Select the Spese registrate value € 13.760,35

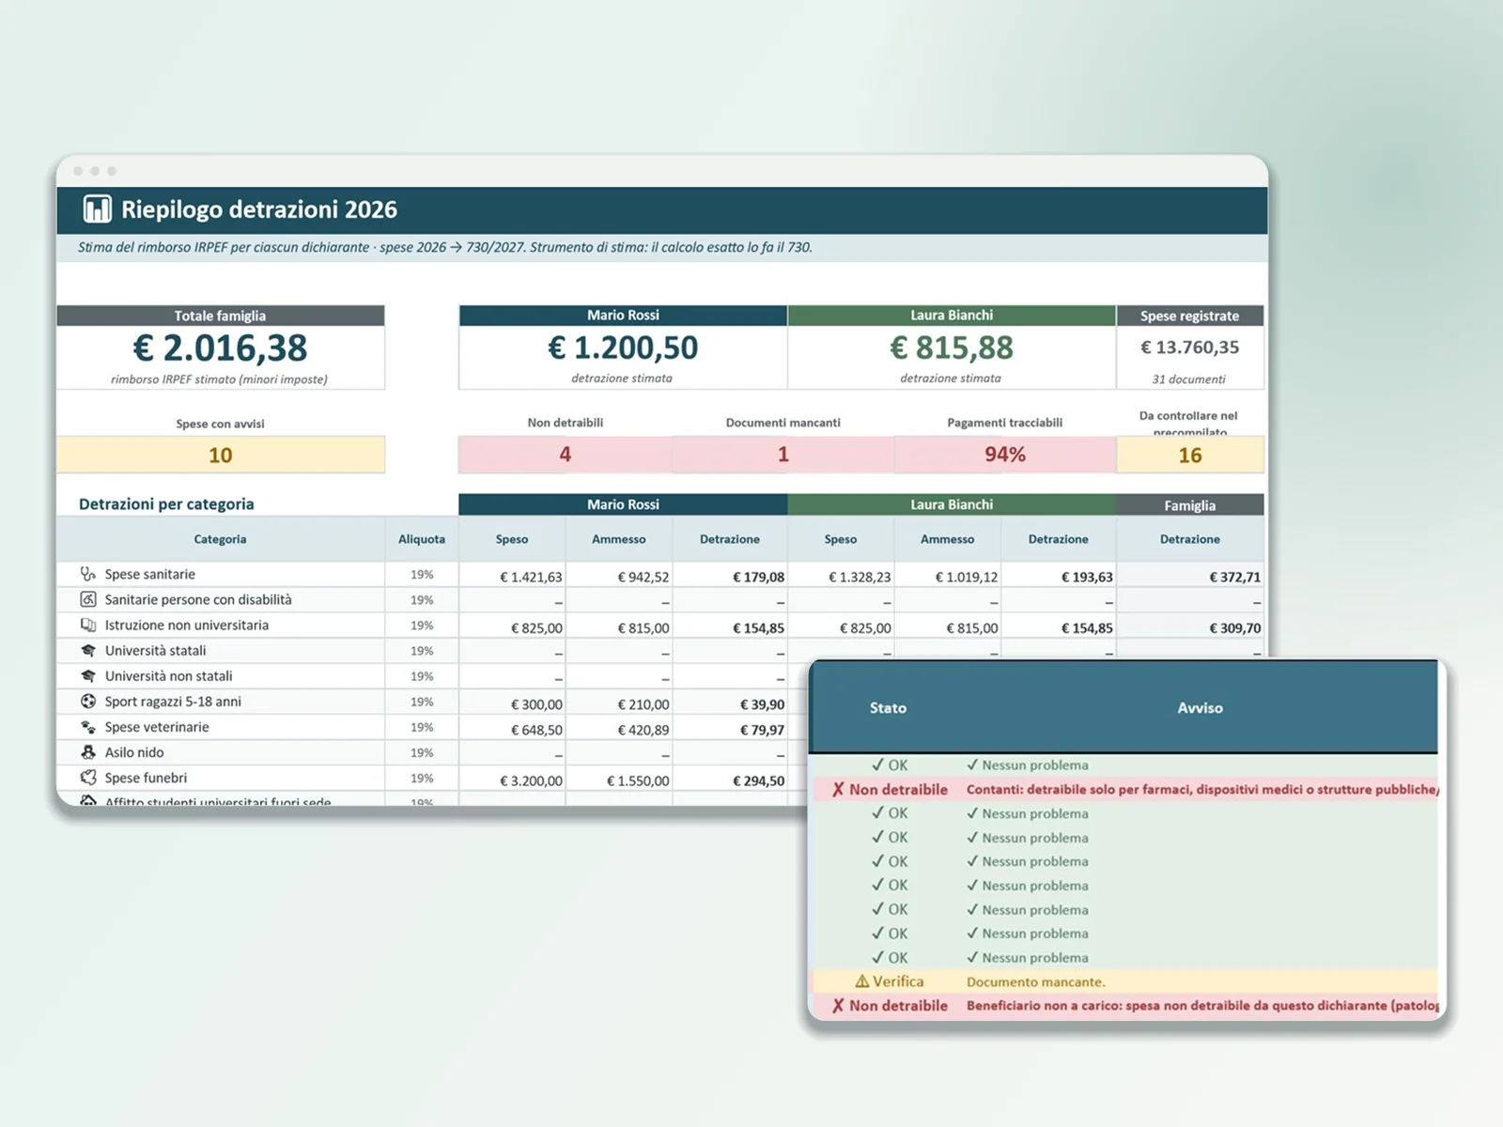(1189, 347)
